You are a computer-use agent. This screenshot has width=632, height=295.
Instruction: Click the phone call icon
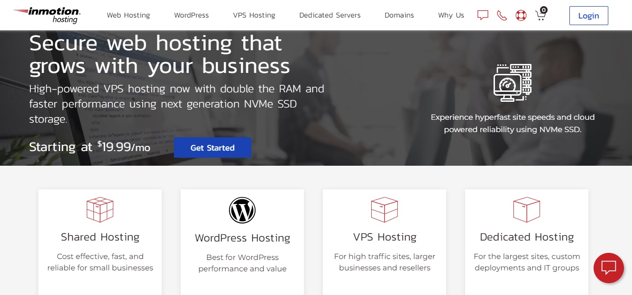pos(502,15)
